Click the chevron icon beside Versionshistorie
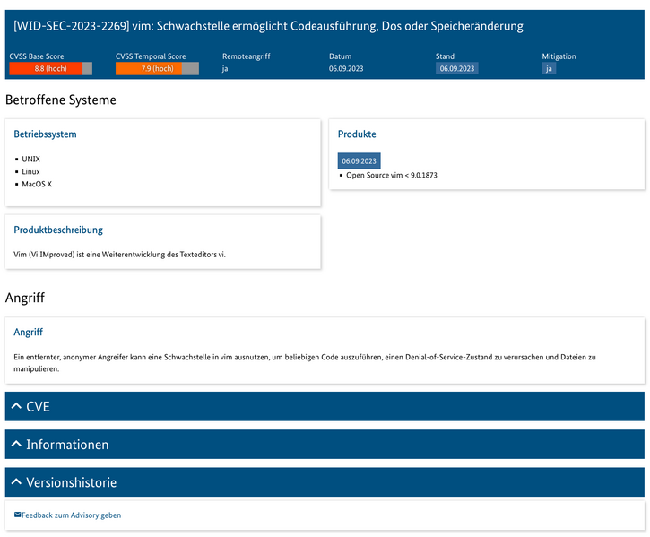650x537 pixels. (x=16, y=482)
